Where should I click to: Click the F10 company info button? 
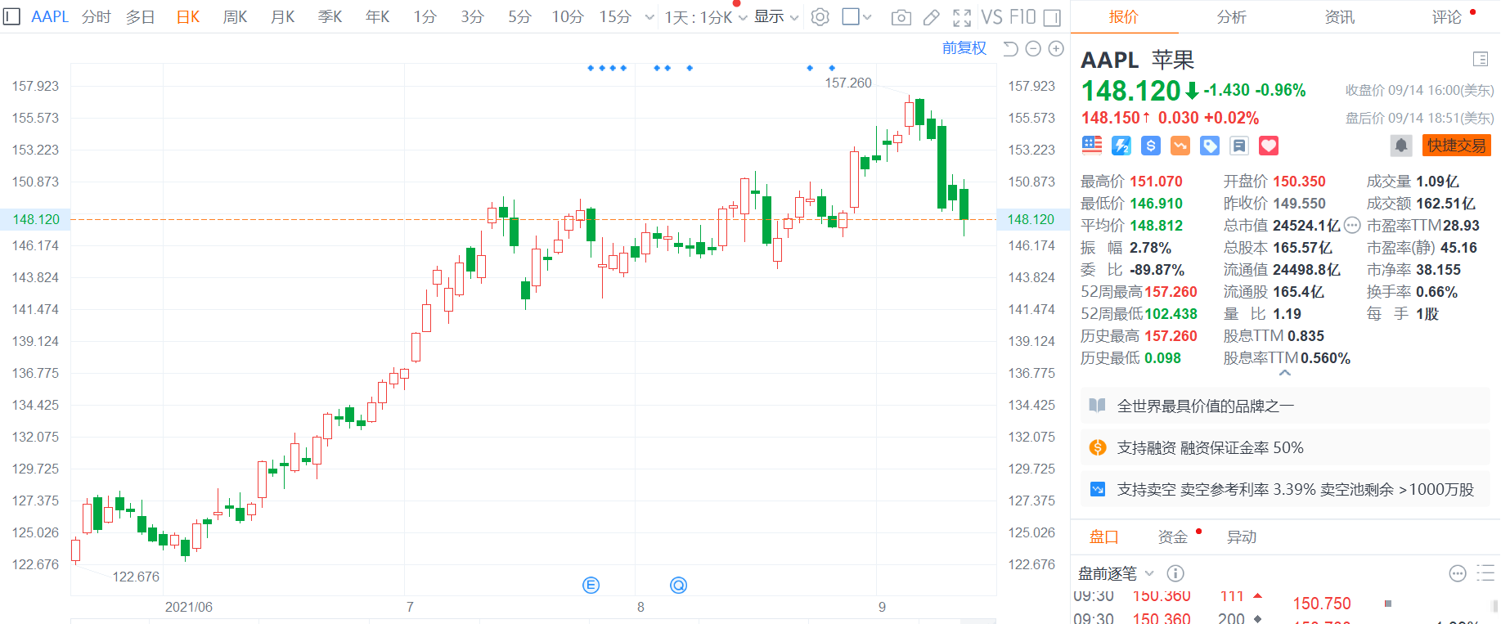tap(1022, 17)
